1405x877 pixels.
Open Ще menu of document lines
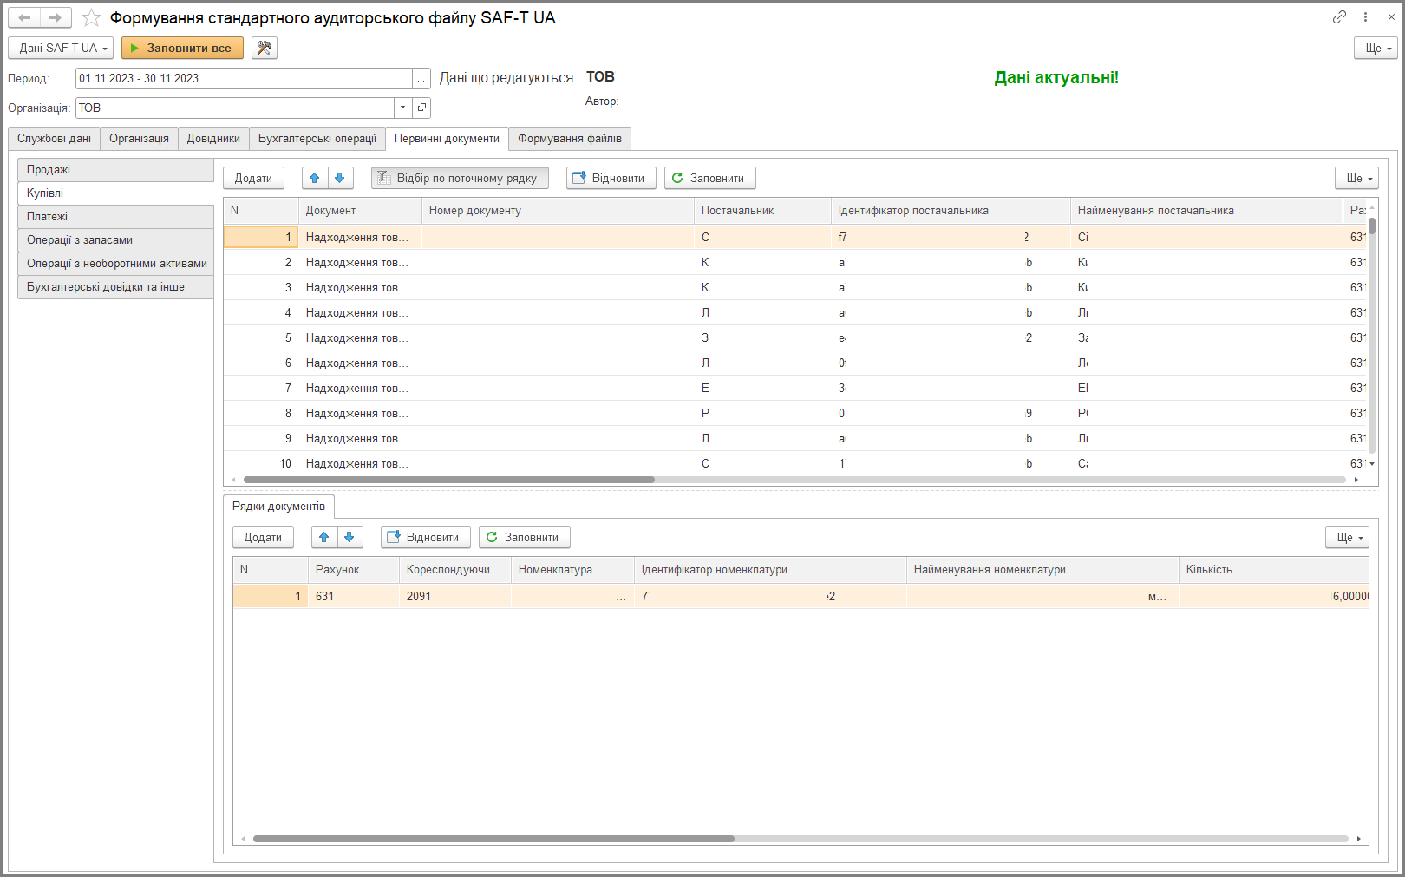click(x=1348, y=537)
